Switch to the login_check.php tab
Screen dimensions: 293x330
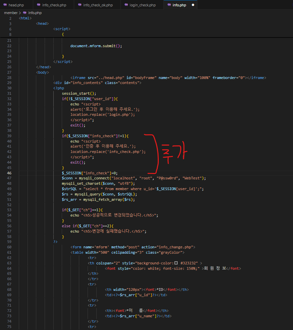coord(142,5)
